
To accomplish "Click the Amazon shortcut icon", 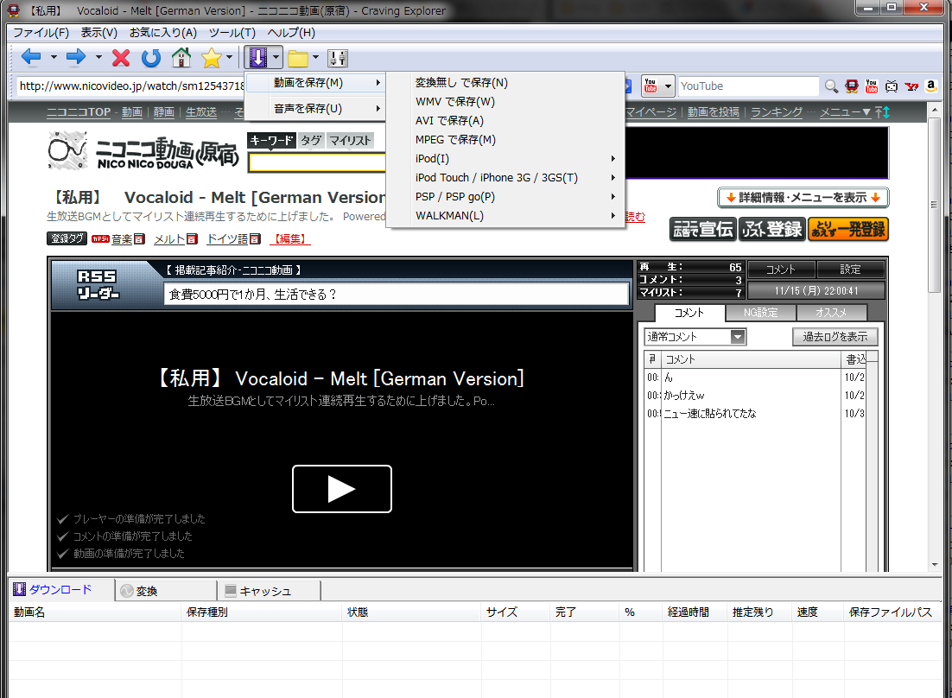I will tap(930, 86).
